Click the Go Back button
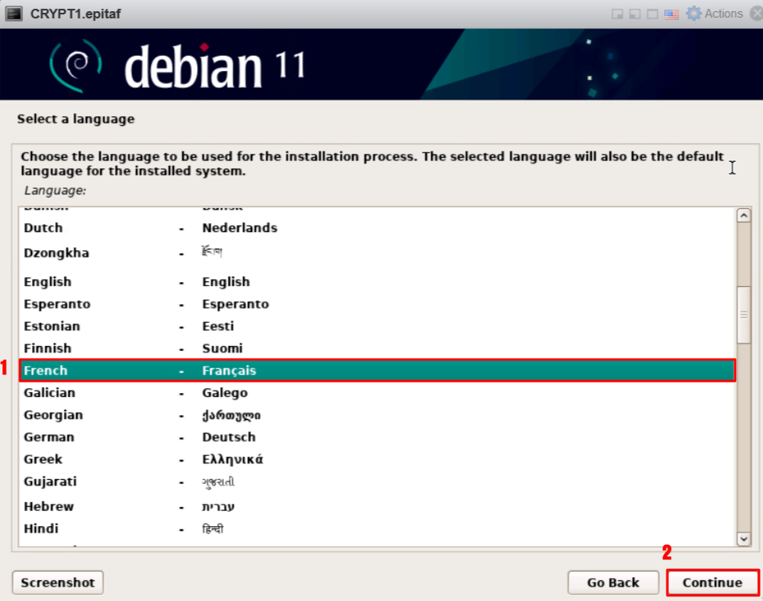The width and height of the screenshot is (763, 601). pos(612,583)
